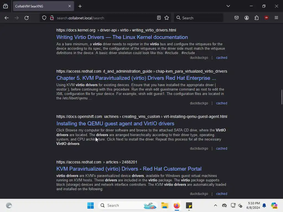Open the Firefox recent browsing view icon

[x=6, y=6]
